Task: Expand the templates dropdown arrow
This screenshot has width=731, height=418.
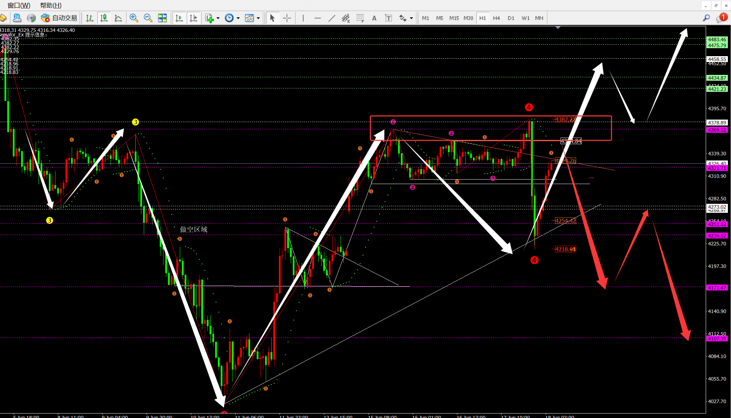Action: (258, 18)
